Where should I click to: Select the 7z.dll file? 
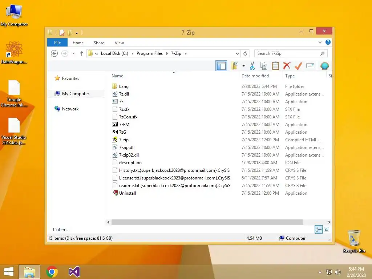coord(124,94)
